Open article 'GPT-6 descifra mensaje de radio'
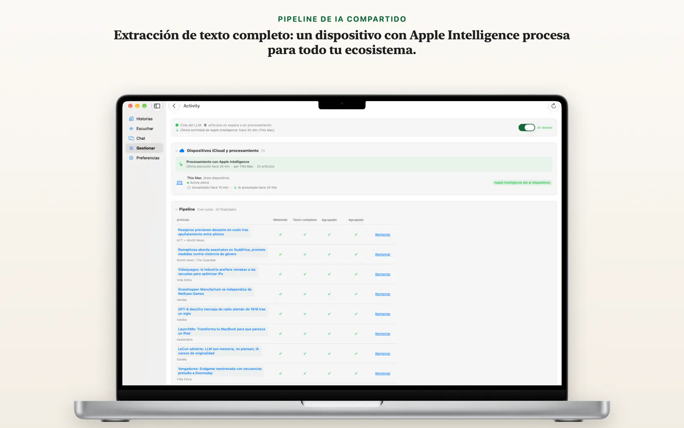Image resolution: width=684 pixels, height=428 pixels. tap(221, 311)
